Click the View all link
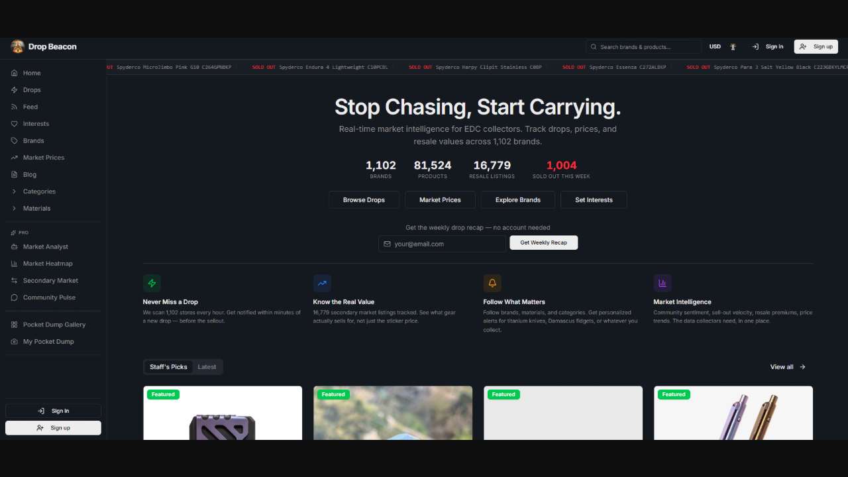This screenshot has height=477, width=848. [788, 367]
